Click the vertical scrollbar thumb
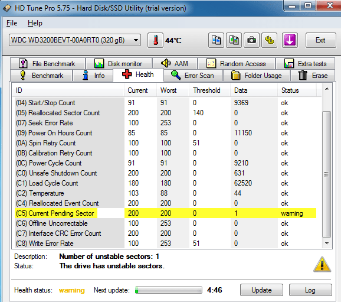Image resolution: width=341 pixels, height=302 pixels. click(326, 174)
